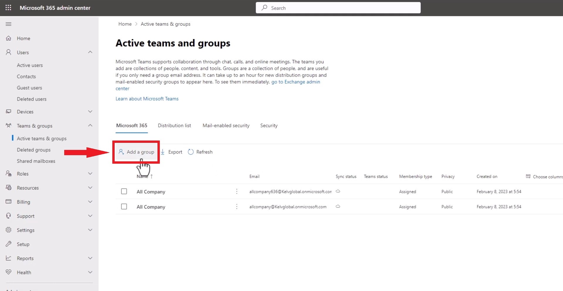This screenshot has height=291, width=563.
Task: Switch to the Mail-enabled security tab
Action: coord(226,125)
